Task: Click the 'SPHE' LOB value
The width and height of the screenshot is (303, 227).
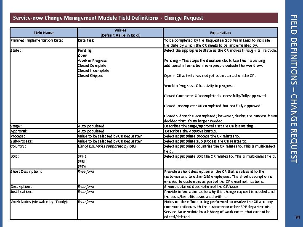Action: point(82,156)
